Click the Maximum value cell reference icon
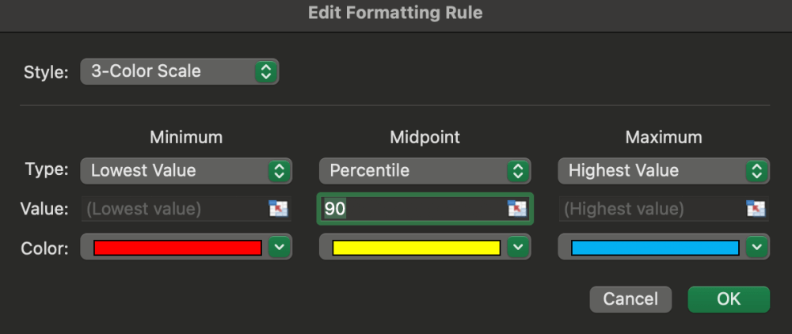792x334 pixels. (756, 209)
